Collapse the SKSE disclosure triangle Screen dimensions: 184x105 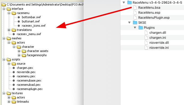coord(129,23)
